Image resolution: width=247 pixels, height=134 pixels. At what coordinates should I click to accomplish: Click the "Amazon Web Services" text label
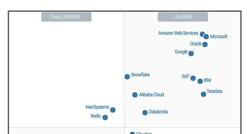coord(178,33)
